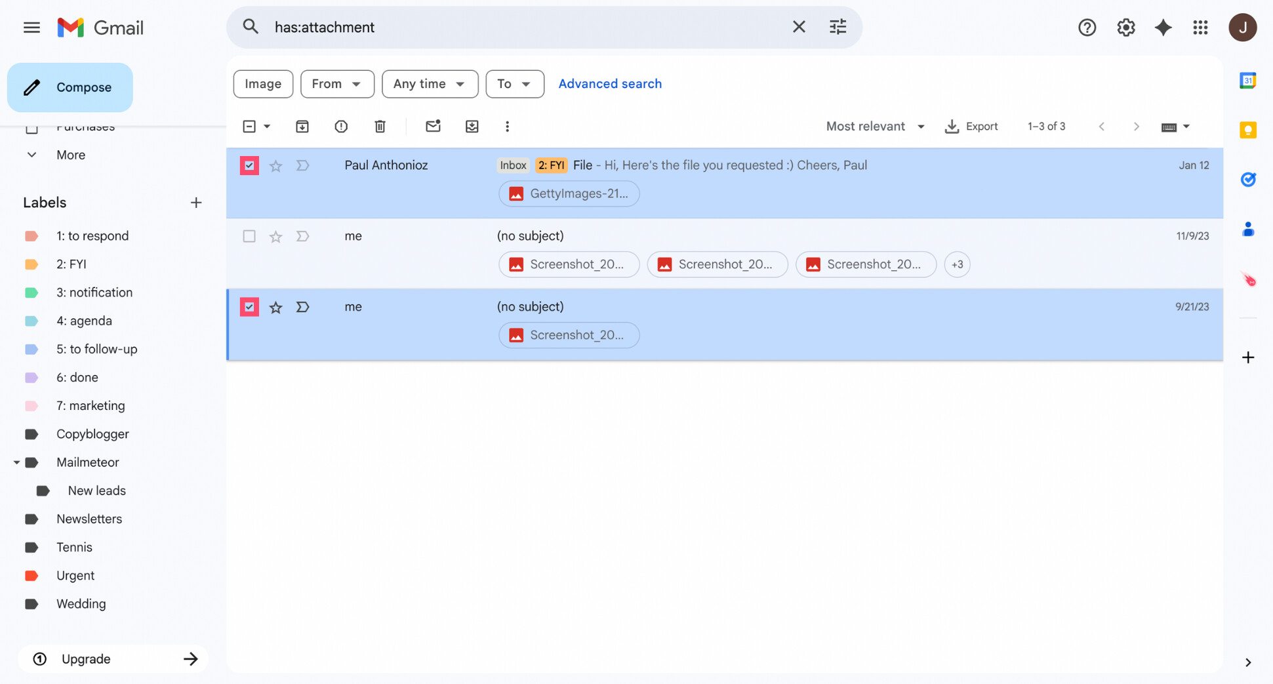Select the checkbox on the 11/9/23 email
The height and width of the screenshot is (684, 1273).
click(x=249, y=236)
